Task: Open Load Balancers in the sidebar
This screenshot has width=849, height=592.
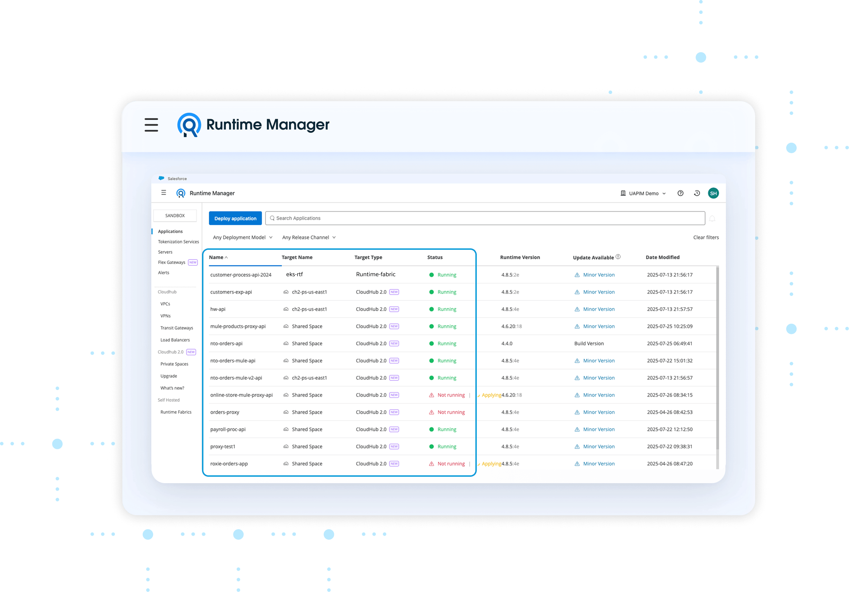Action: (175, 340)
